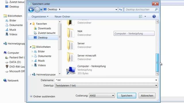Click the Back arrow in the save dialog

[31, 9]
